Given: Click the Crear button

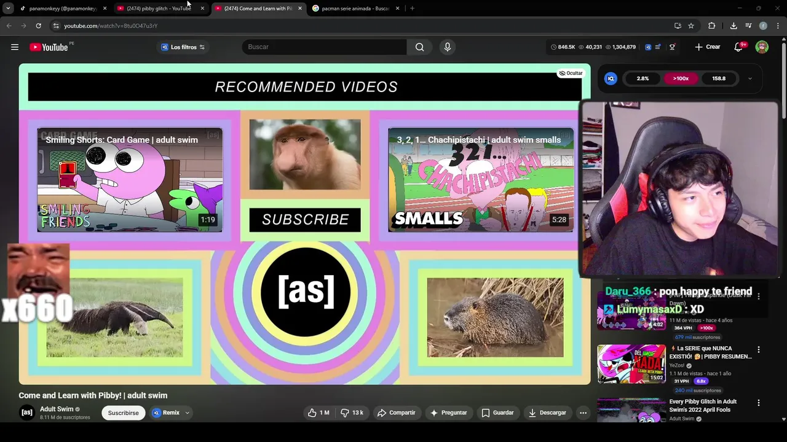Looking at the screenshot, I should [707, 47].
